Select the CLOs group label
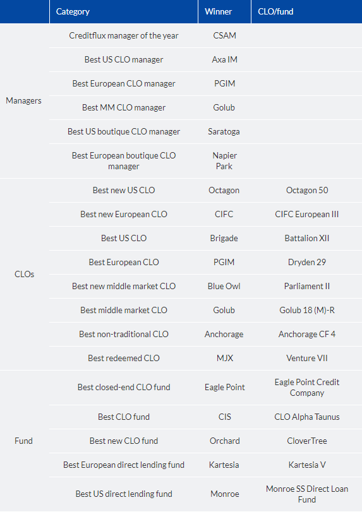 24,274
